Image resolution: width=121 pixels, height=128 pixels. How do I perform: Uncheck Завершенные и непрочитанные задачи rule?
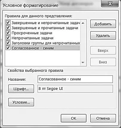tap(8, 22)
